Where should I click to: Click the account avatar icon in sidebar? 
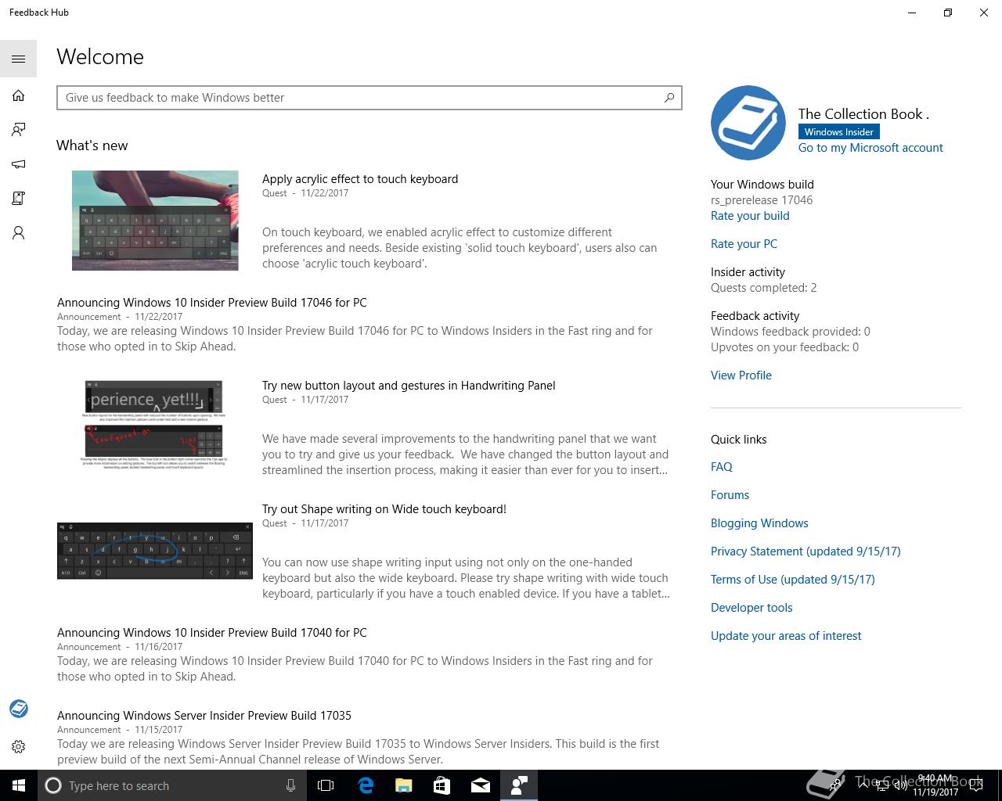19,709
